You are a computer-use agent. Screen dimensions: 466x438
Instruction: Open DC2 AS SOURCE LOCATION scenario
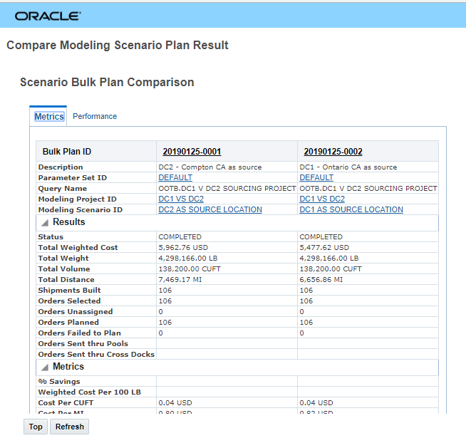[x=210, y=209]
